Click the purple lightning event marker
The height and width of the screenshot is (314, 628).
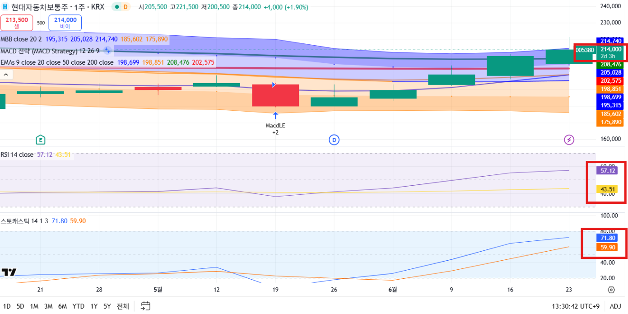[x=569, y=140]
